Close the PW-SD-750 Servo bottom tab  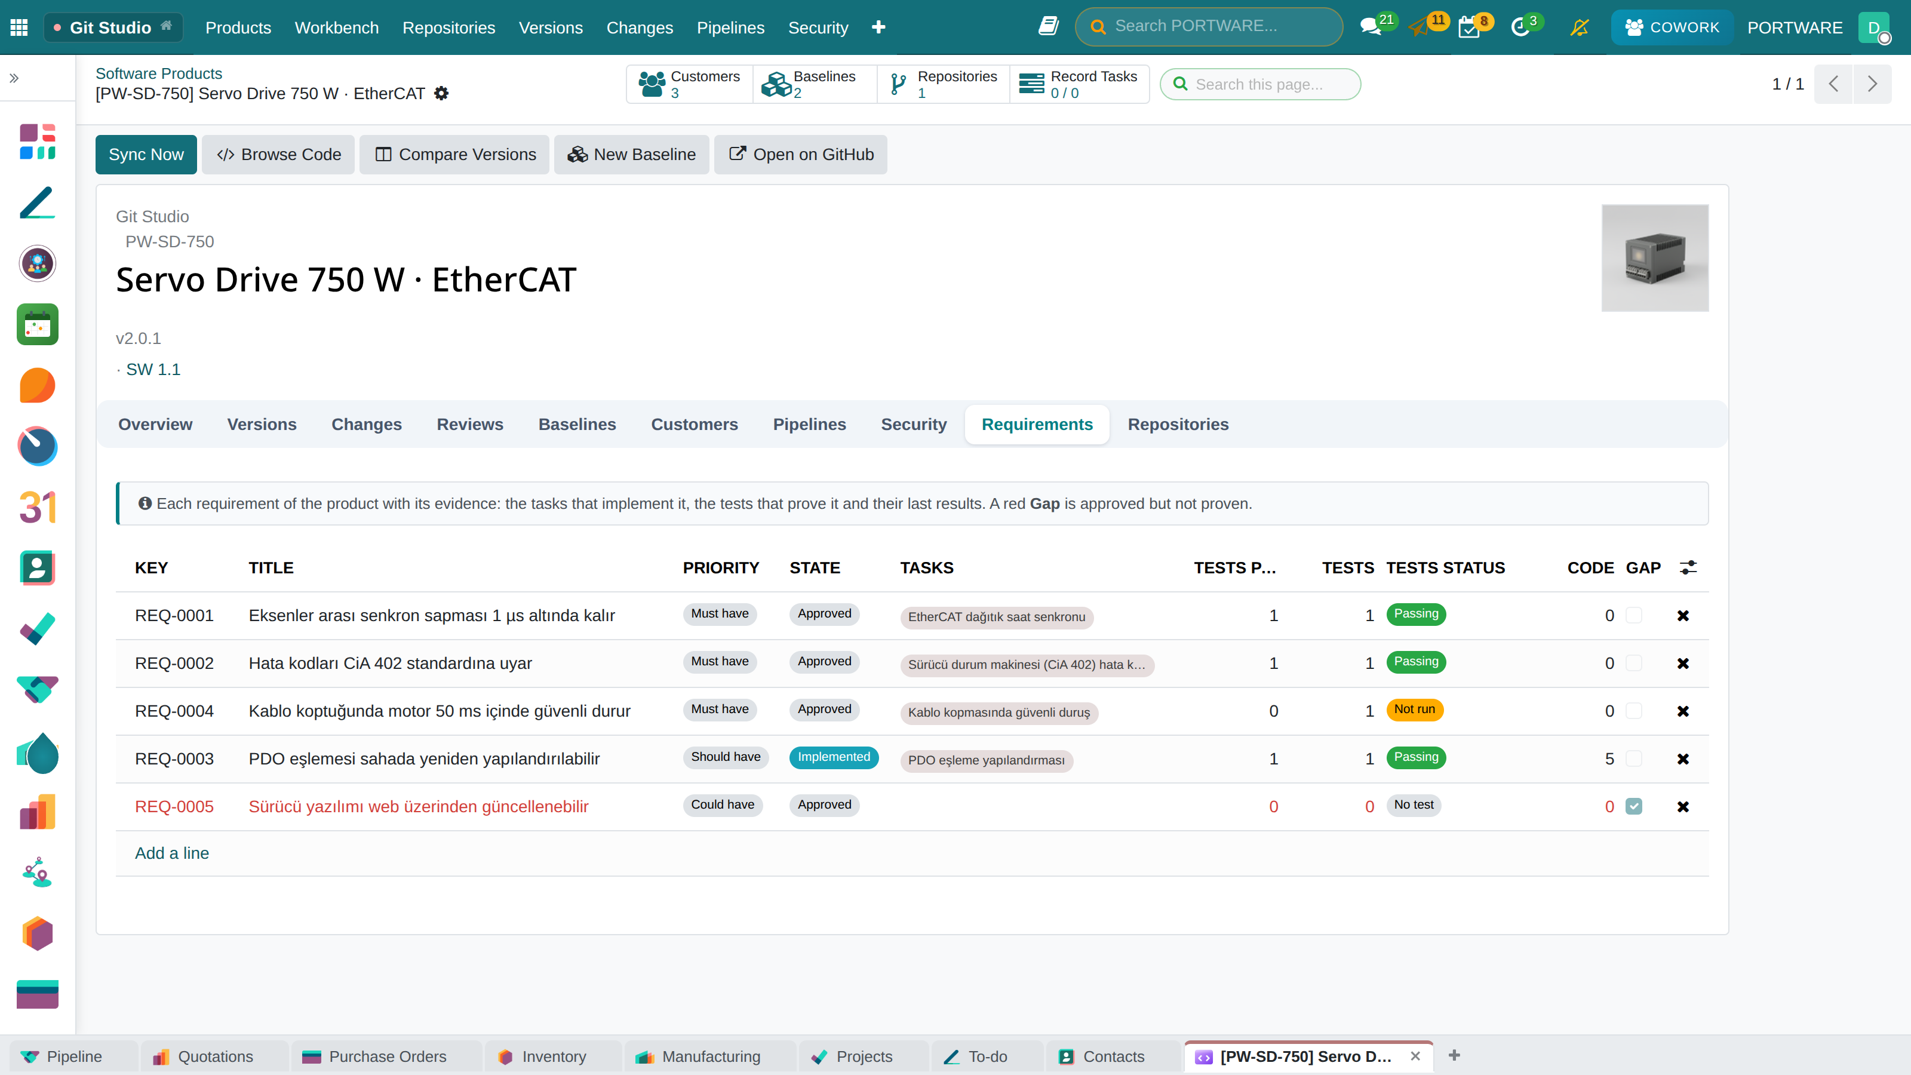(1415, 1056)
